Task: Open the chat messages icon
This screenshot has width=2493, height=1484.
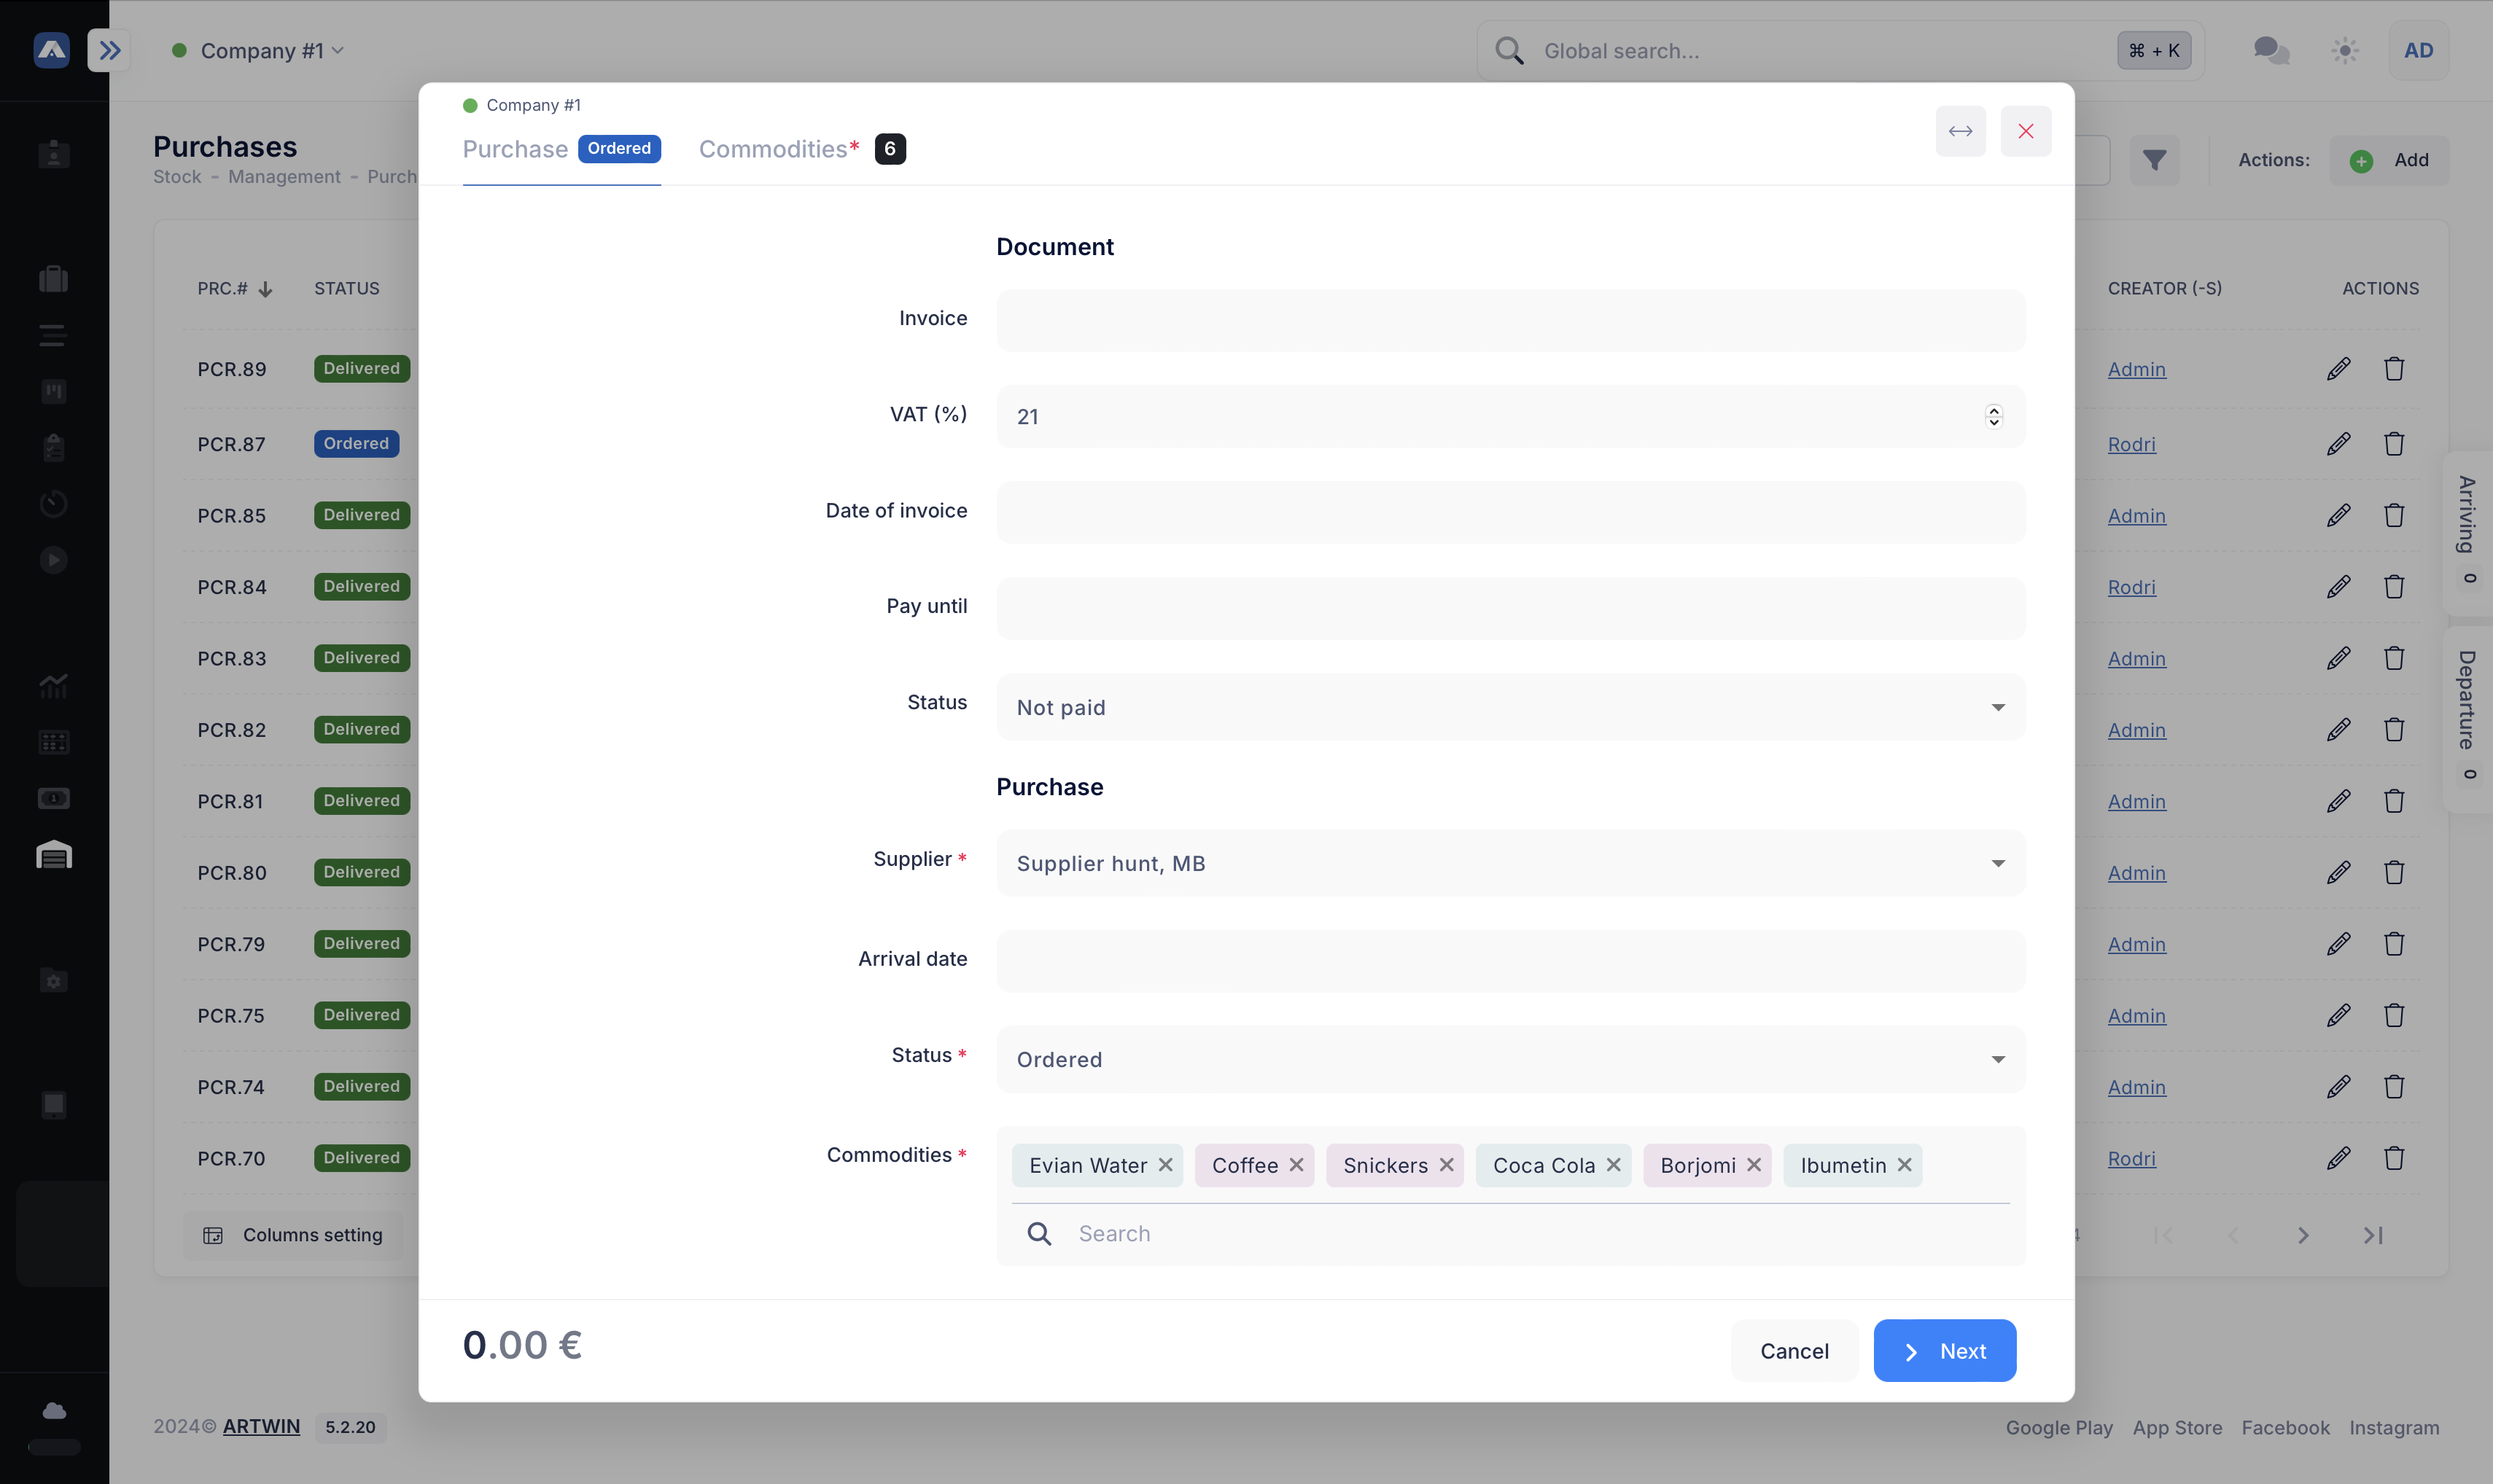Action: [2271, 50]
